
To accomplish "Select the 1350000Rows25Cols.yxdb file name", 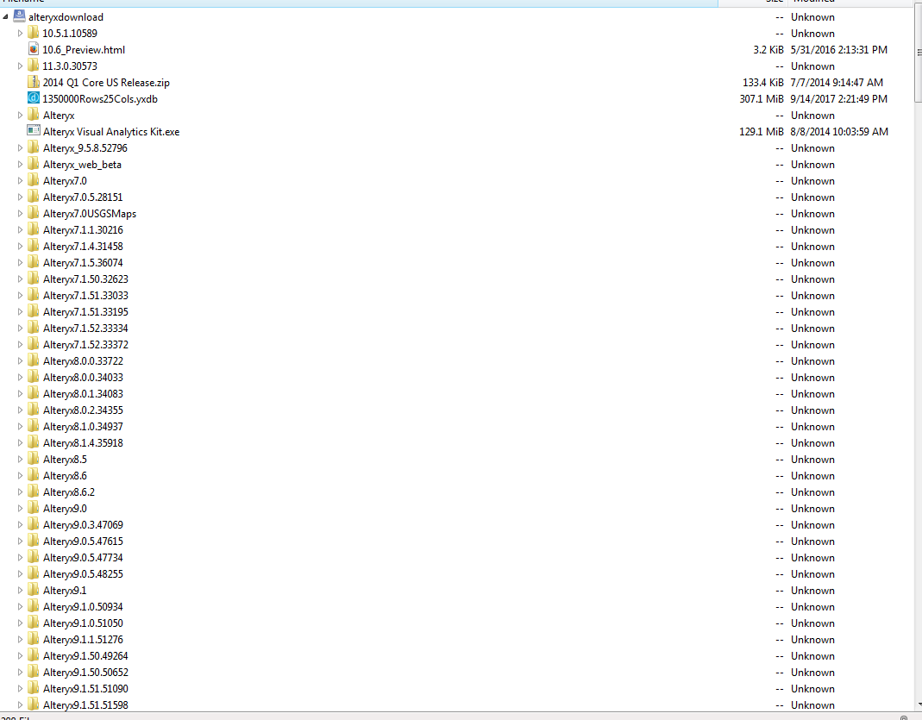I will [100, 99].
